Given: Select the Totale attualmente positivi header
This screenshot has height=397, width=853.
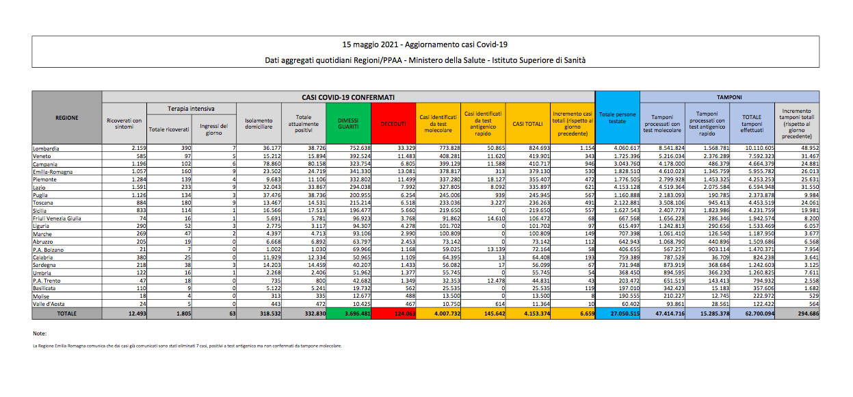Looking at the screenshot, I should (x=304, y=123).
